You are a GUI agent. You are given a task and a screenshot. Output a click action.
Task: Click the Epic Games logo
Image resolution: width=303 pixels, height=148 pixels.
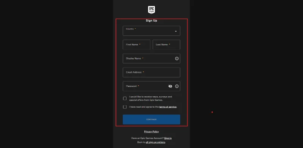(151, 10)
